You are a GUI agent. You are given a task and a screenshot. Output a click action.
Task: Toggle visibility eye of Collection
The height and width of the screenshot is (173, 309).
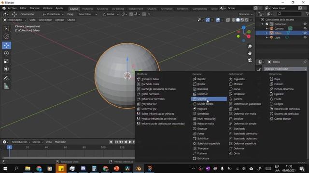tap(305, 24)
